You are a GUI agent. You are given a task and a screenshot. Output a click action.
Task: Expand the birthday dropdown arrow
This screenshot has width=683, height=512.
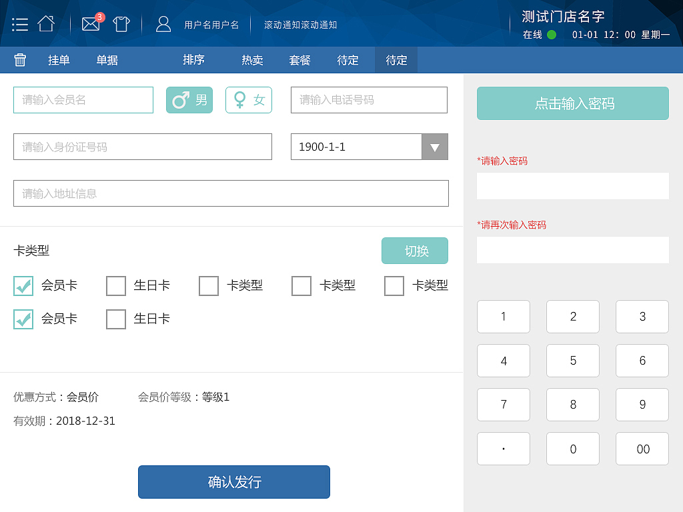[x=435, y=147]
